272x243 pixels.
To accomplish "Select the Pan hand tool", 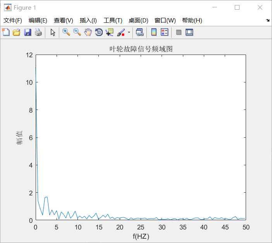I will (x=88, y=32).
